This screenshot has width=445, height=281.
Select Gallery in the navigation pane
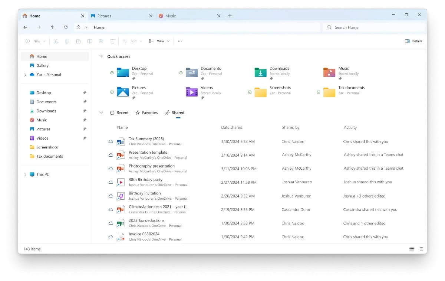(x=55, y=65)
